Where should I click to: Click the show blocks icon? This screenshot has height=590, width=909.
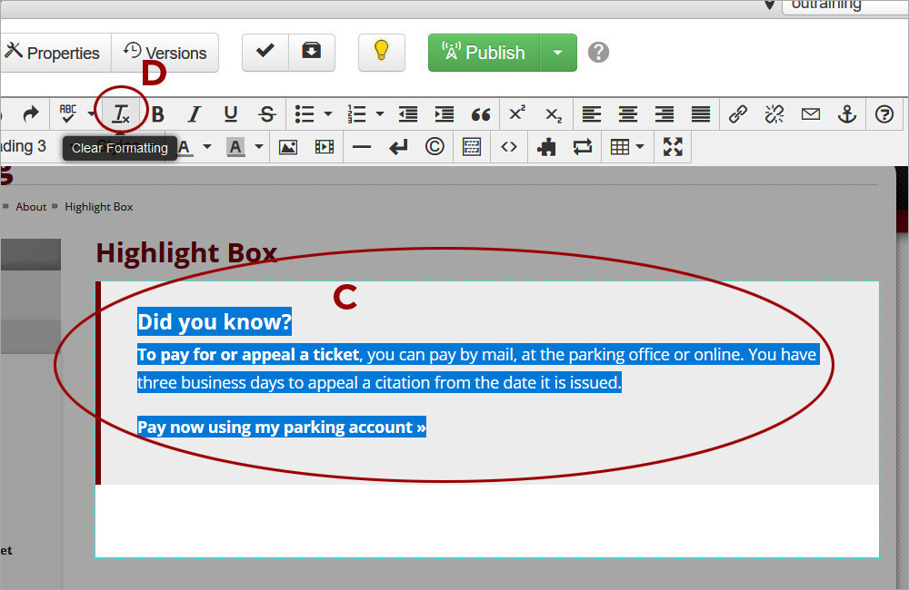click(x=472, y=147)
